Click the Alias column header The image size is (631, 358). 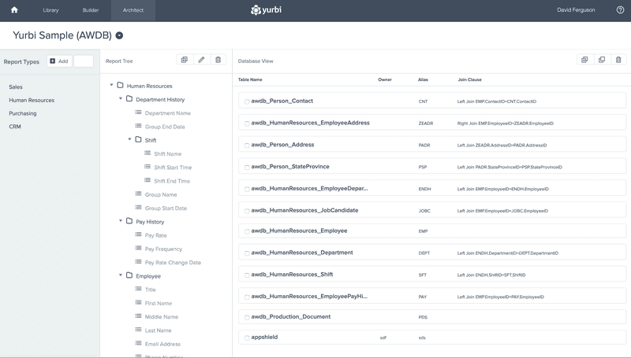(x=423, y=79)
